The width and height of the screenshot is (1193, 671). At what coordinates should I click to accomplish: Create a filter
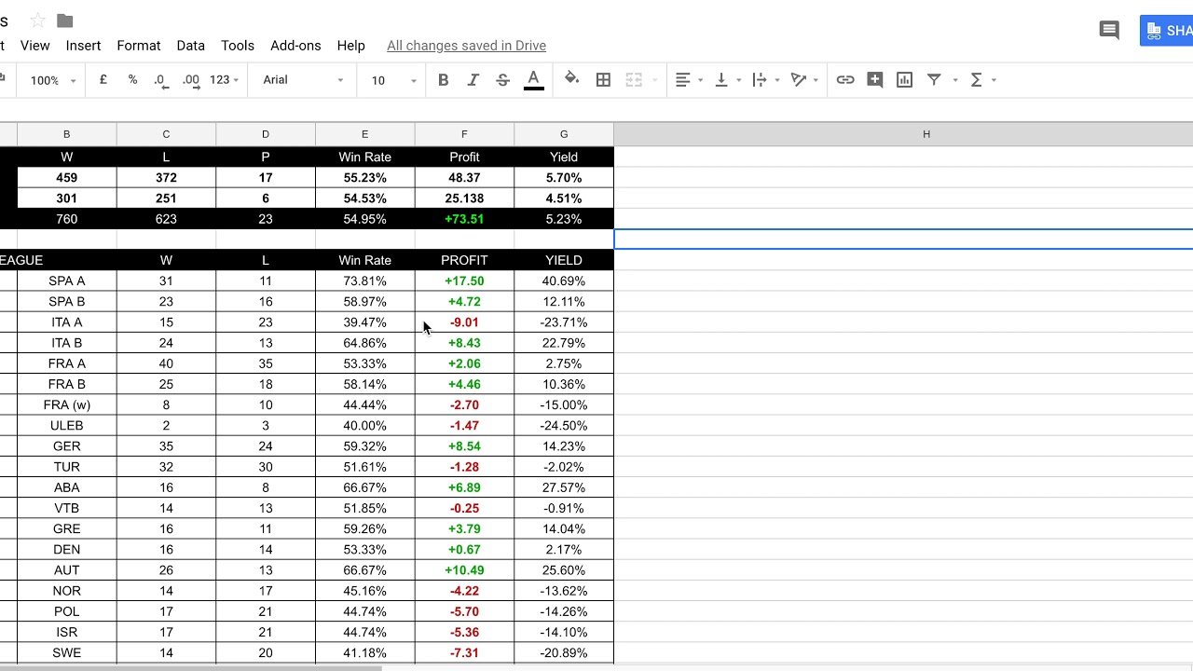point(934,80)
